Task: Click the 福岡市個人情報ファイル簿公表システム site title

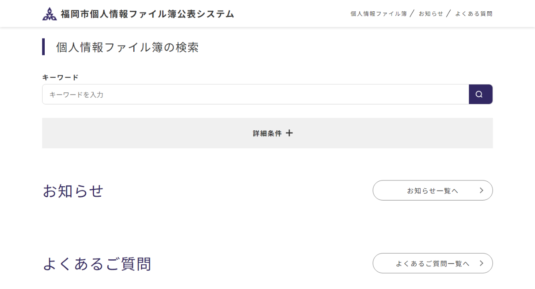Action: (x=148, y=14)
